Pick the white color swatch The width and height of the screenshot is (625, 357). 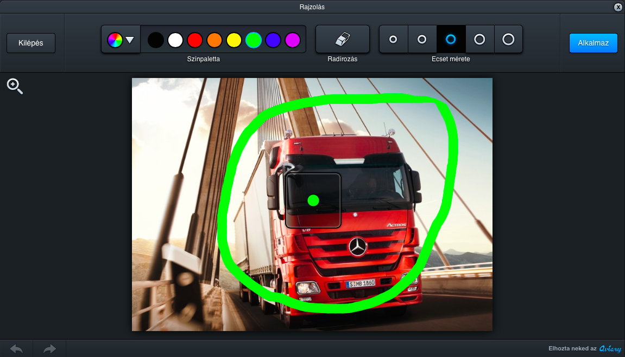pos(175,40)
